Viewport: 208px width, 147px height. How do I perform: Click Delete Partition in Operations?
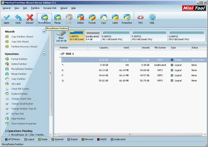pyautogui.click(x=19, y=64)
